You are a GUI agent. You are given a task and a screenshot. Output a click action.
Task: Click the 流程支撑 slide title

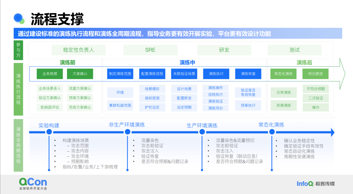pos(57,19)
